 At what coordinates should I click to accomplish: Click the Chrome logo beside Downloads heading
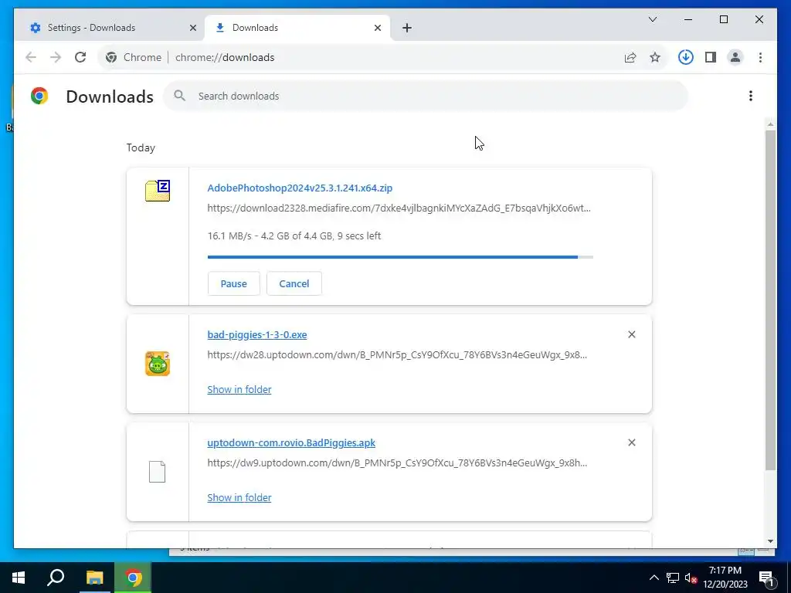[x=39, y=96]
